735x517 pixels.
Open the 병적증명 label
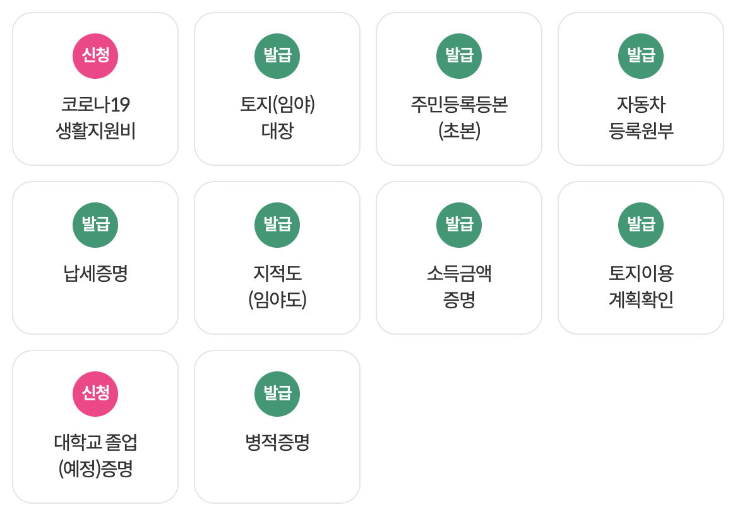tap(277, 443)
